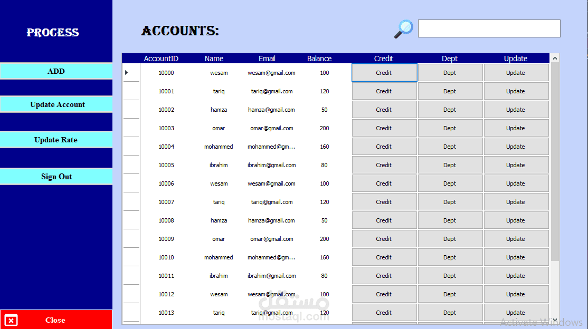Click Credit for account 10009
This screenshot has height=329, width=588.
[384, 239]
